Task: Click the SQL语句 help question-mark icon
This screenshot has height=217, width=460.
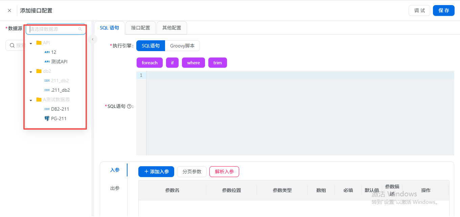Action: point(129,106)
